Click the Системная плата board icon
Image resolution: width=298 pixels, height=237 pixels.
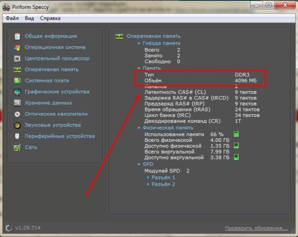(17, 81)
